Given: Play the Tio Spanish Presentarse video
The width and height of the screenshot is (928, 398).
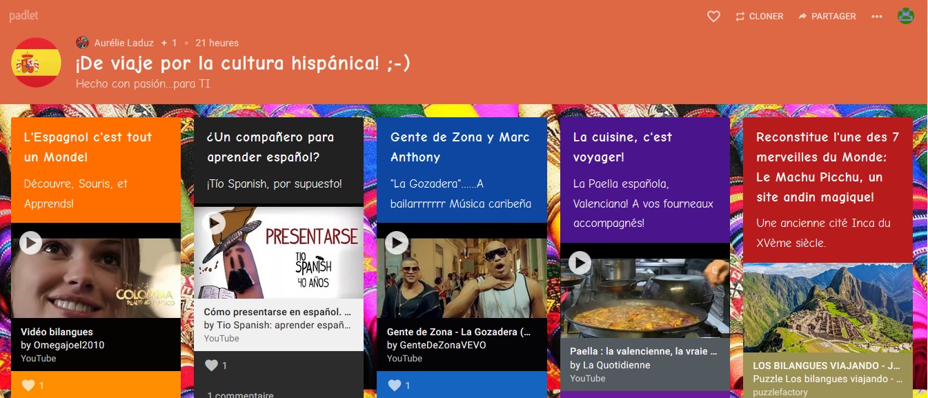Looking at the screenshot, I should click(x=217, y=222).
